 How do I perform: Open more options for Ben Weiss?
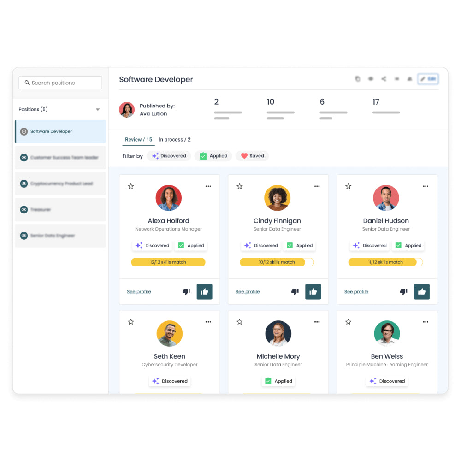point(426,322)
